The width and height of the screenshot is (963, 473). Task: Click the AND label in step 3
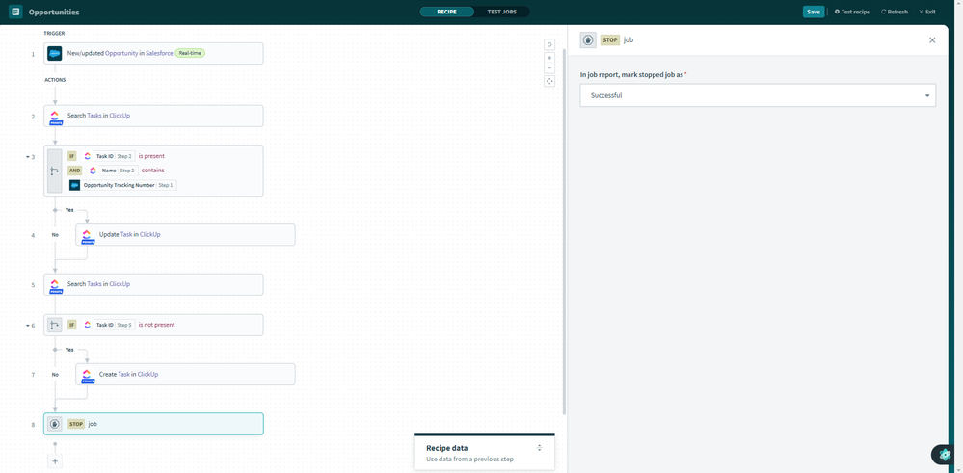(x=74, y=170)
